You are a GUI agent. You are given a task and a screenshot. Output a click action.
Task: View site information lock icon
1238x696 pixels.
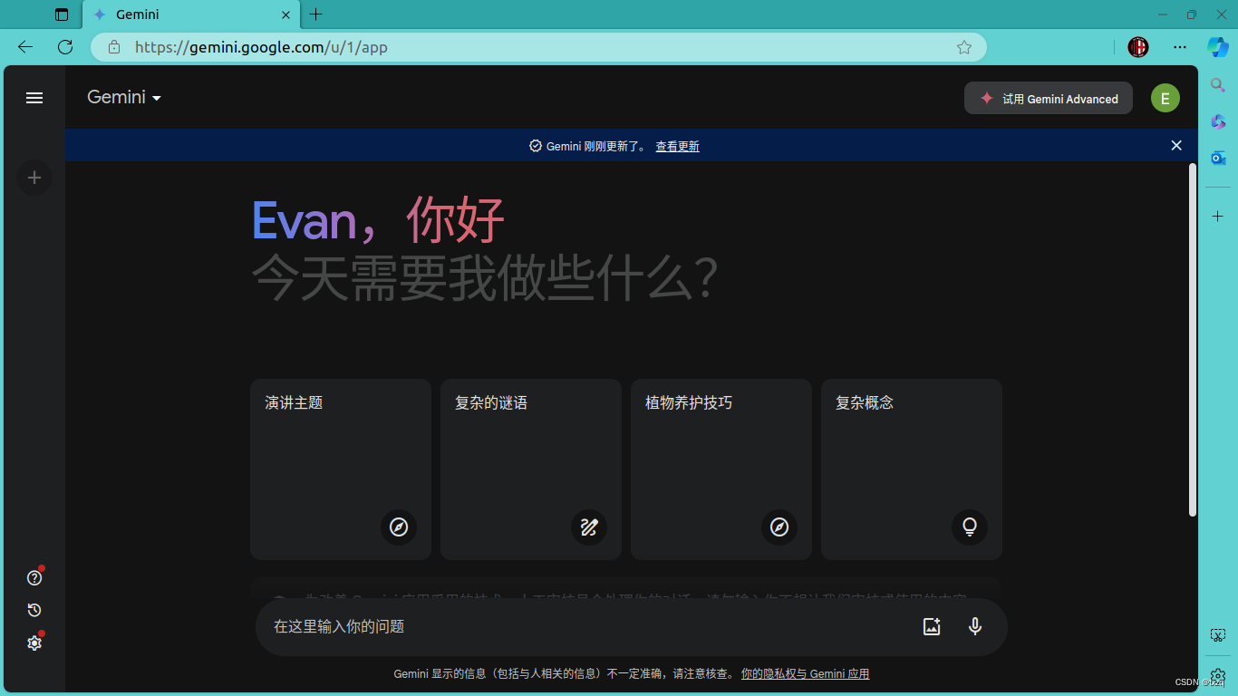click(114, 47)
